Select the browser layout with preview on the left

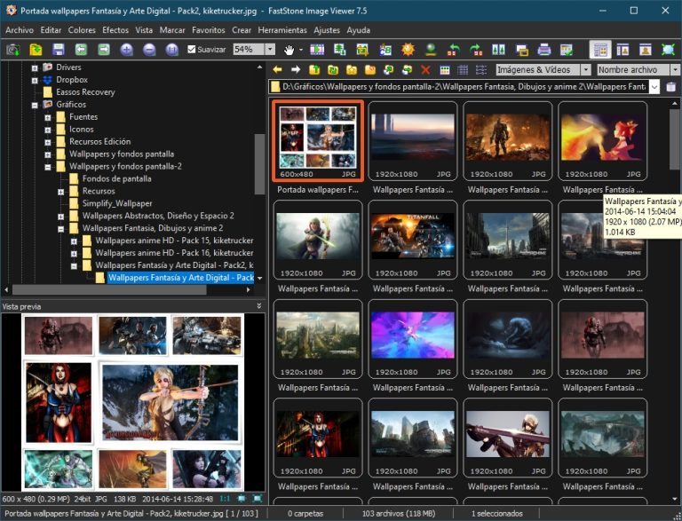pos(600,50)
